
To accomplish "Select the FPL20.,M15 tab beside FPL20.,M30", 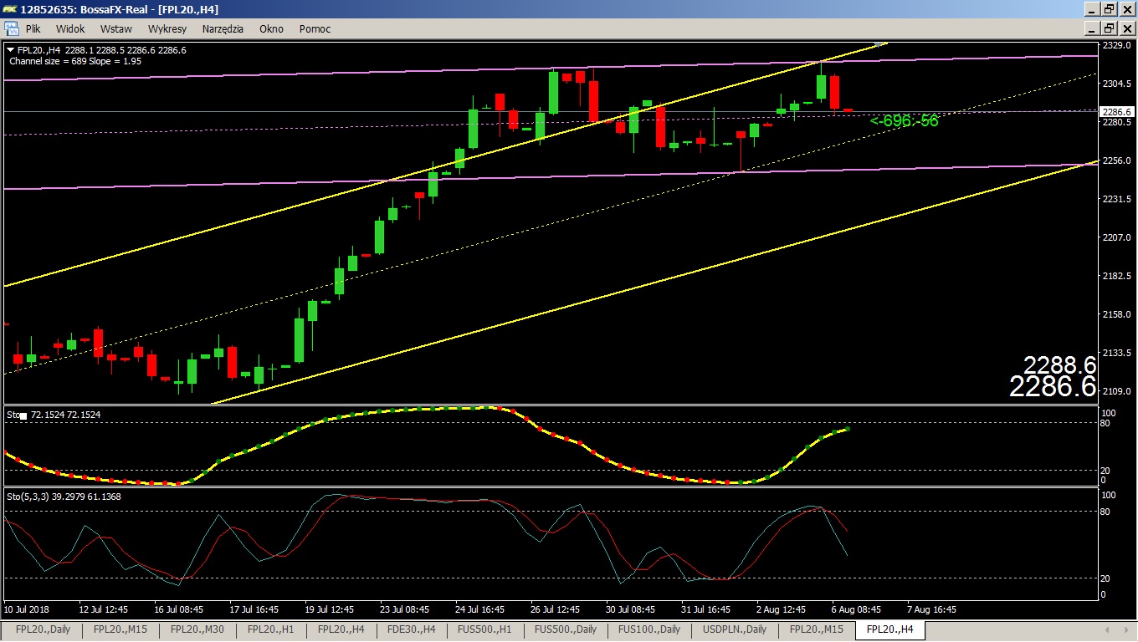I will click(x=120, y=629).
